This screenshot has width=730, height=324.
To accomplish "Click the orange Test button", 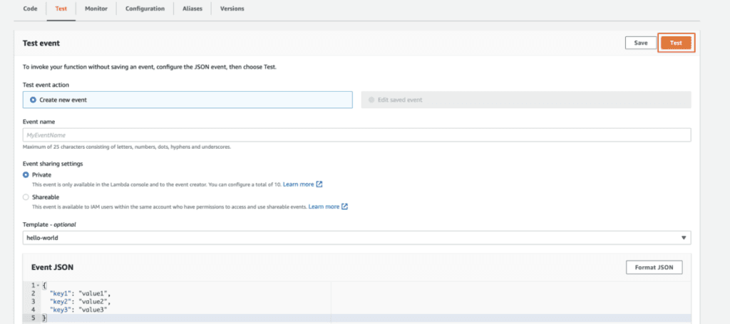I will pos(676,43).
